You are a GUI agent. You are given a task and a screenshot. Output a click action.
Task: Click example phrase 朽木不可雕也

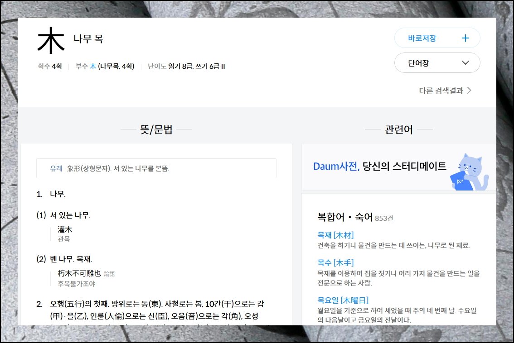coord(79,273)
